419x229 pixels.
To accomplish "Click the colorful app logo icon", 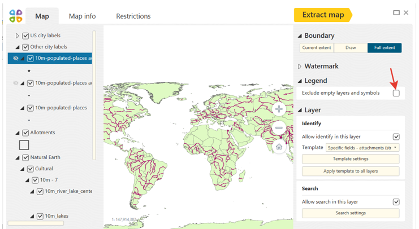I will [x=16, y=16].
